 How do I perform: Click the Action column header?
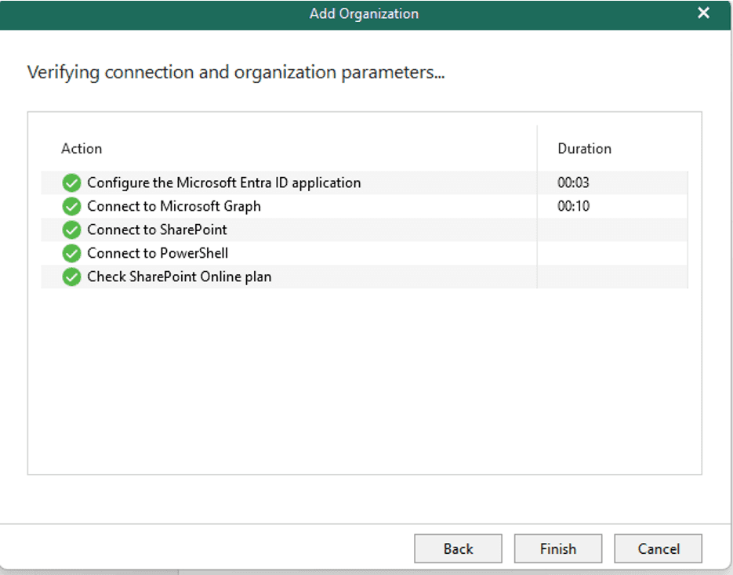click(82, 148)
